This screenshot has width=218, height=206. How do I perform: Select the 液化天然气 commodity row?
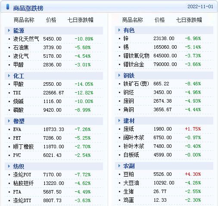pyautogui.click(x=54, y=39)
